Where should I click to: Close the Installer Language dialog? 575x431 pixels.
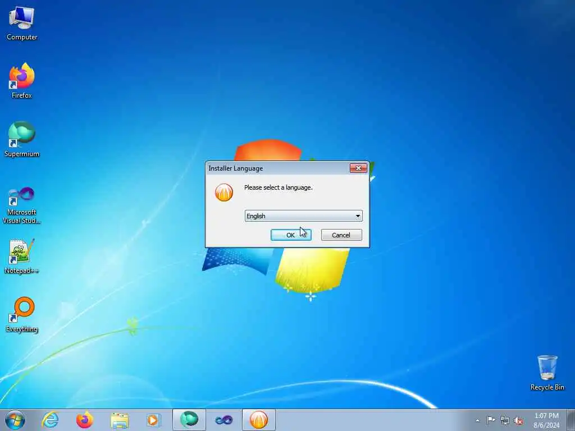(x=358, y=168)
